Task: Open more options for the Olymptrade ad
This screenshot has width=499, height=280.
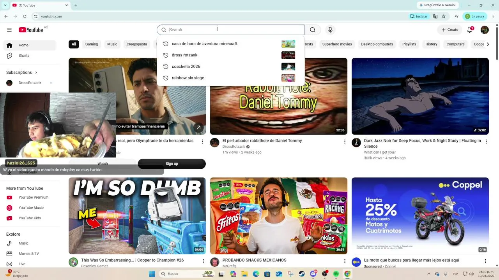Action: pos(202,142)
